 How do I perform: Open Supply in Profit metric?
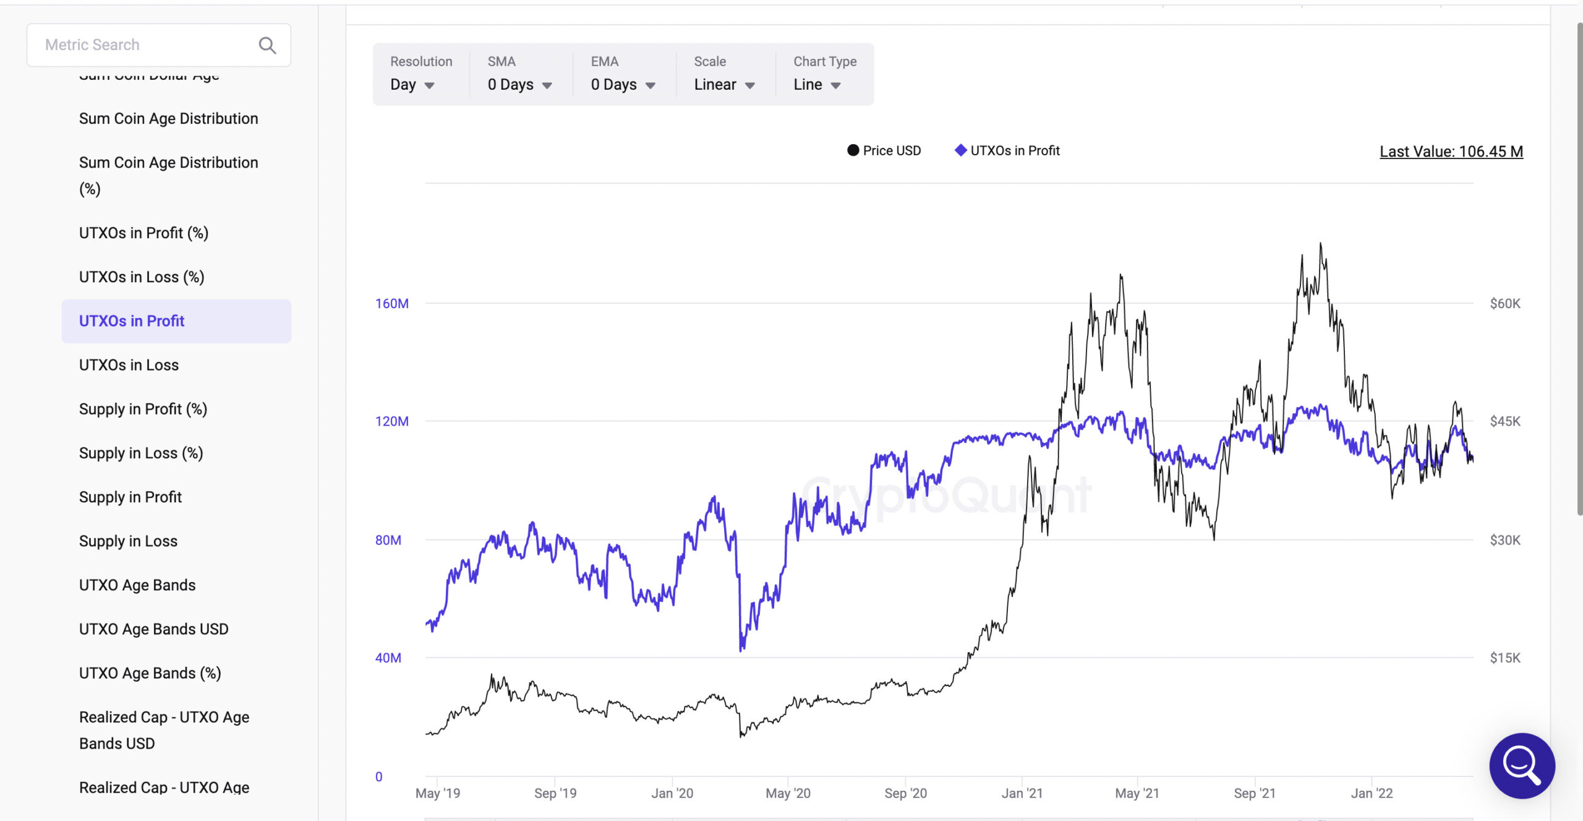click(130, 497)
